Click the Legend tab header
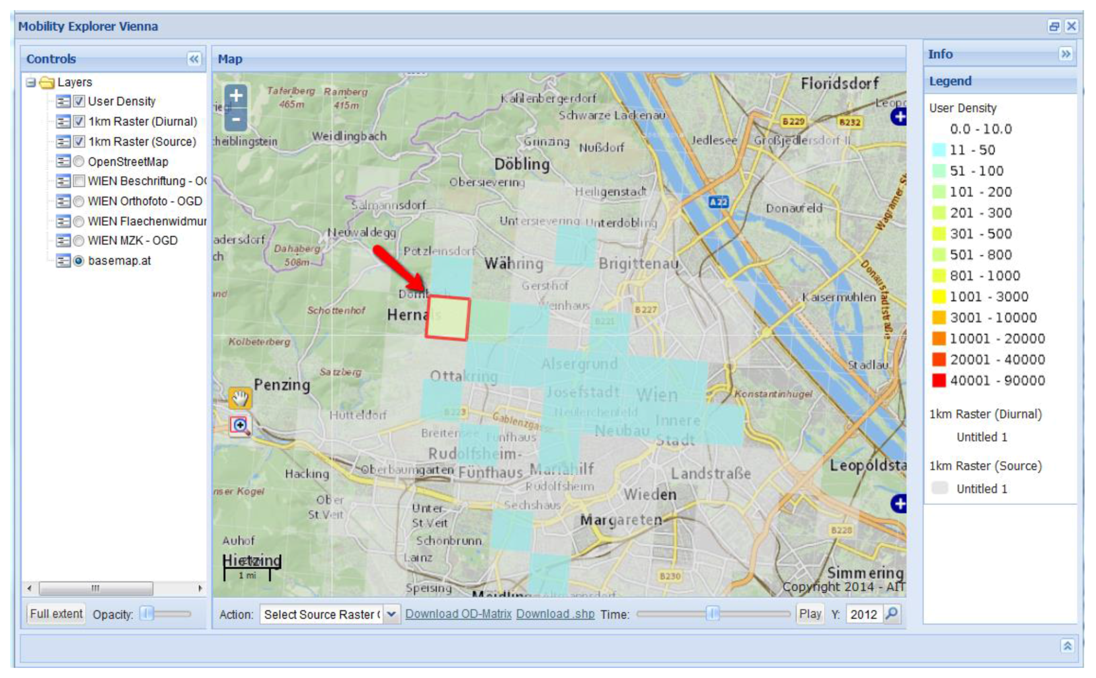 (x=950, y=81)
